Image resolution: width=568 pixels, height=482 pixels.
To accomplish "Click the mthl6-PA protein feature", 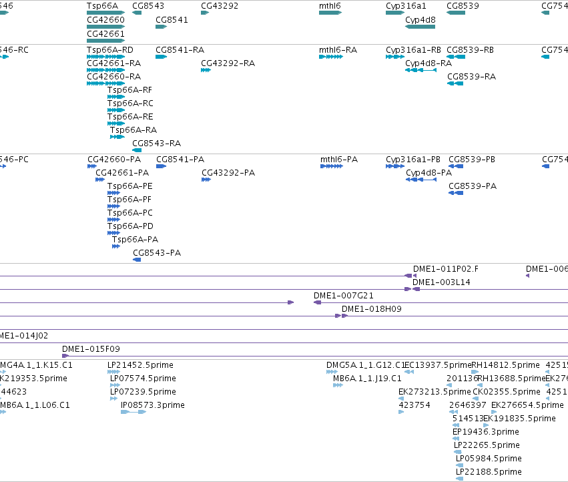I will (x=332, y=166).
